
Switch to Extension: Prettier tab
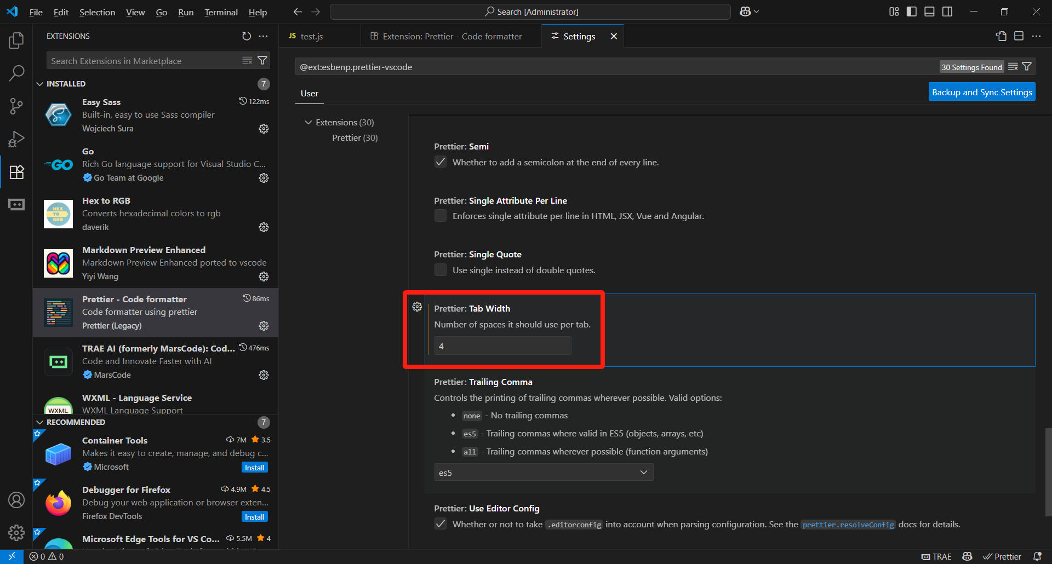click(451, 36)
